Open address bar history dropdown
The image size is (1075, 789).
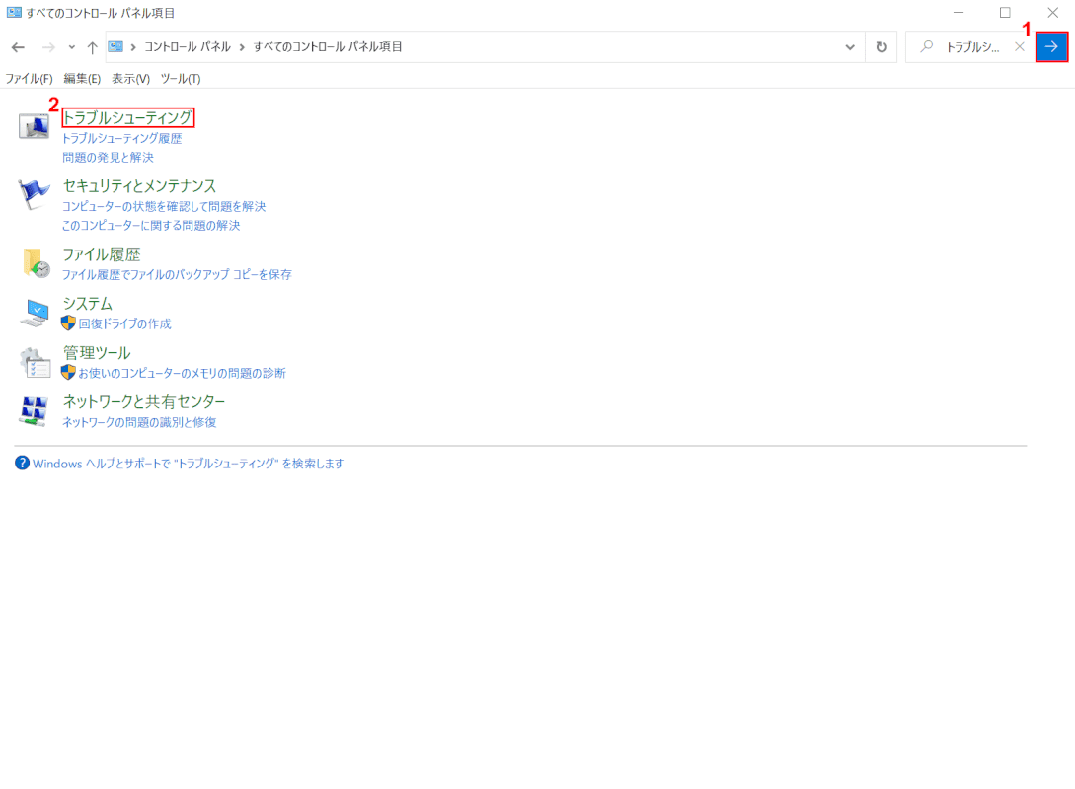click(x=850, y=47)
